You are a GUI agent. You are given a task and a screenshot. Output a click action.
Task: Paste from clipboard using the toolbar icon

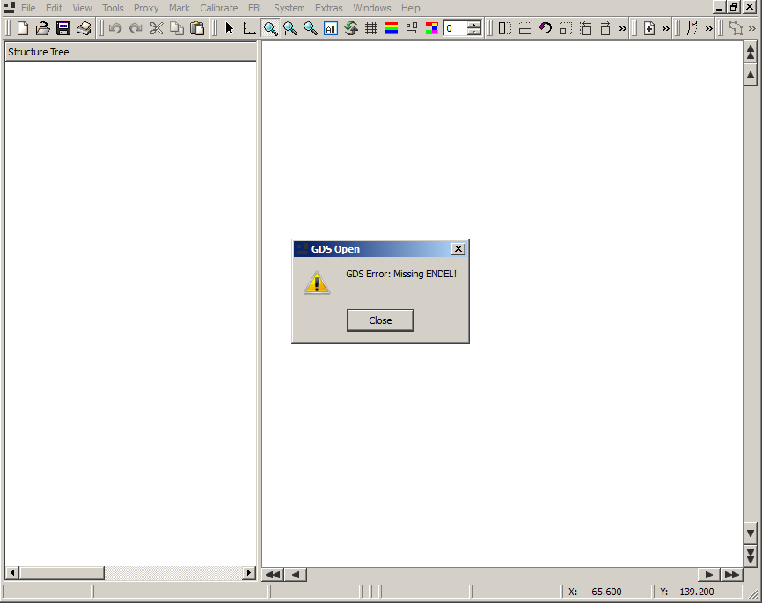pos(198,27)
